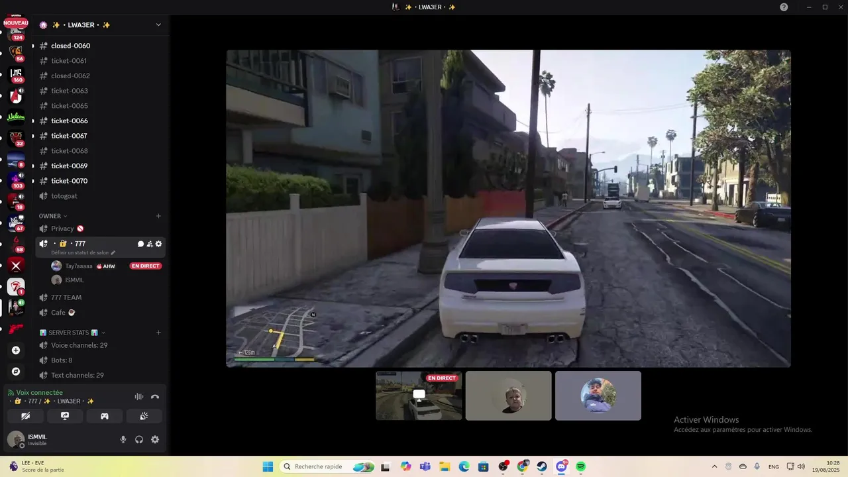Select the child-avatar participant tile

[508, 396]
